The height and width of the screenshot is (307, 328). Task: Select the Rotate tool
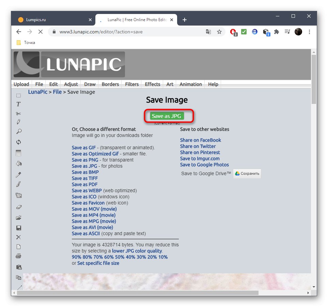(x=19, y=142)
